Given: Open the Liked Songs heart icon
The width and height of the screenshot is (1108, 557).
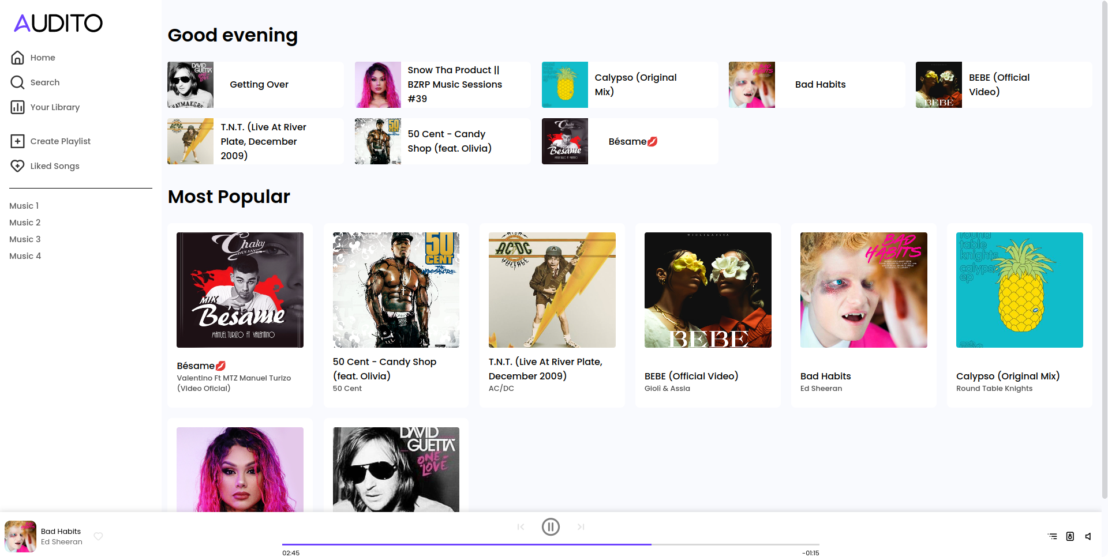Looking at the screenshot, I should 18,166.
